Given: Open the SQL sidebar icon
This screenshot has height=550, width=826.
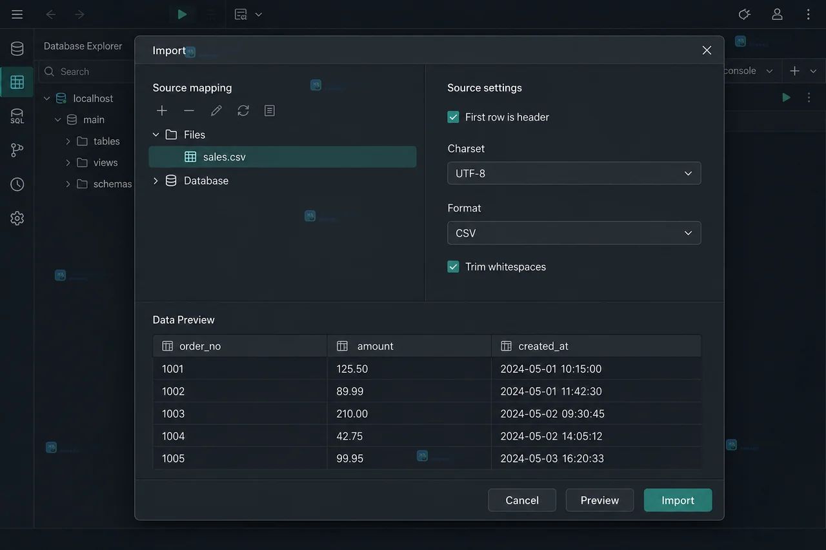Looking at the screenshot, I should point(17,116).
